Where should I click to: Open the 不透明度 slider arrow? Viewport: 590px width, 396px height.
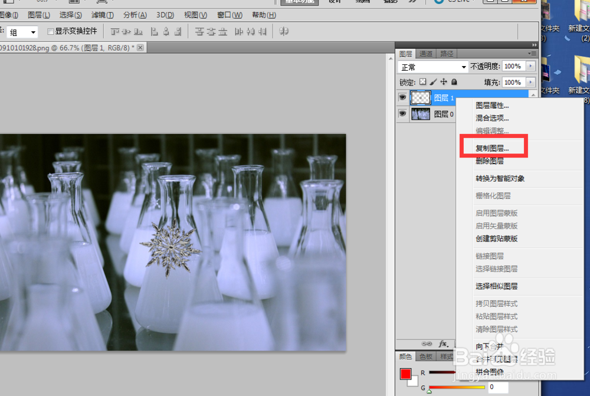pyautogui.click(x=530, y=66)
